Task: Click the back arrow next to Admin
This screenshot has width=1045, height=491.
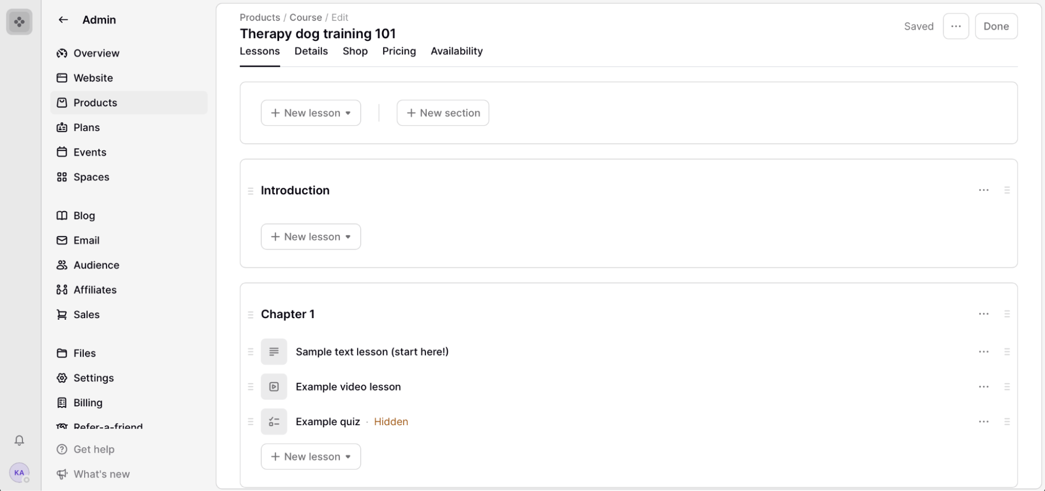Action: (63, 20)
